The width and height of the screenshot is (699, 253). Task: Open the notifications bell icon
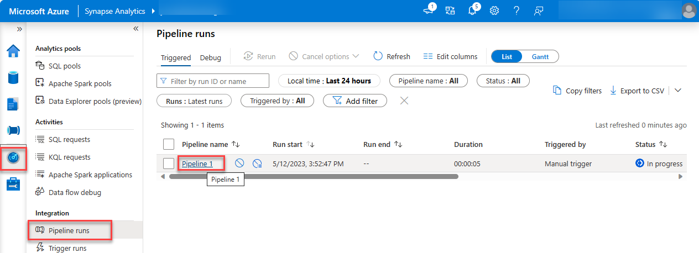(472, 11)
